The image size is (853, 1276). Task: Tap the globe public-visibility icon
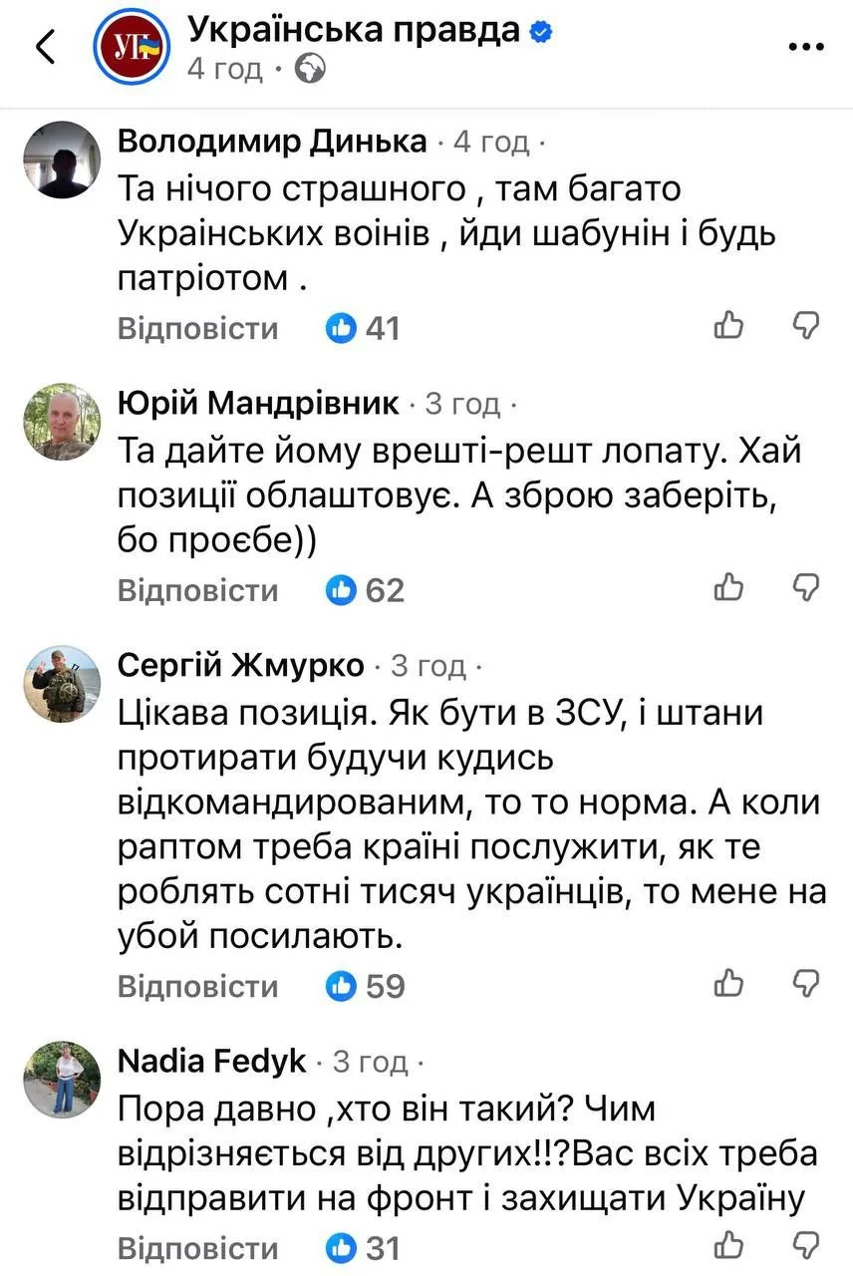pos(311,70)
